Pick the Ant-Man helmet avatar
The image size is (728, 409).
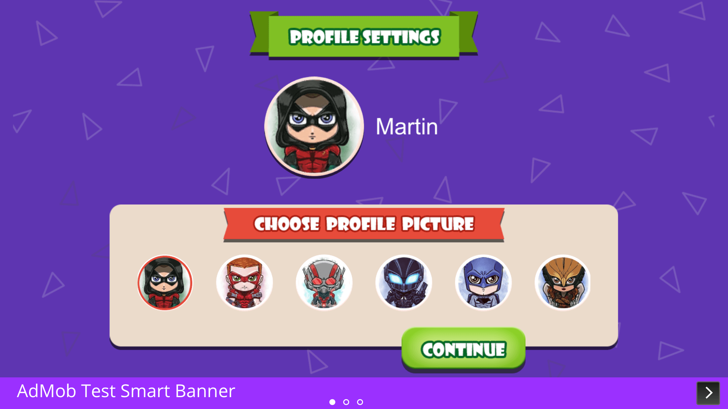pyautogui.click(x=324, y=283)
